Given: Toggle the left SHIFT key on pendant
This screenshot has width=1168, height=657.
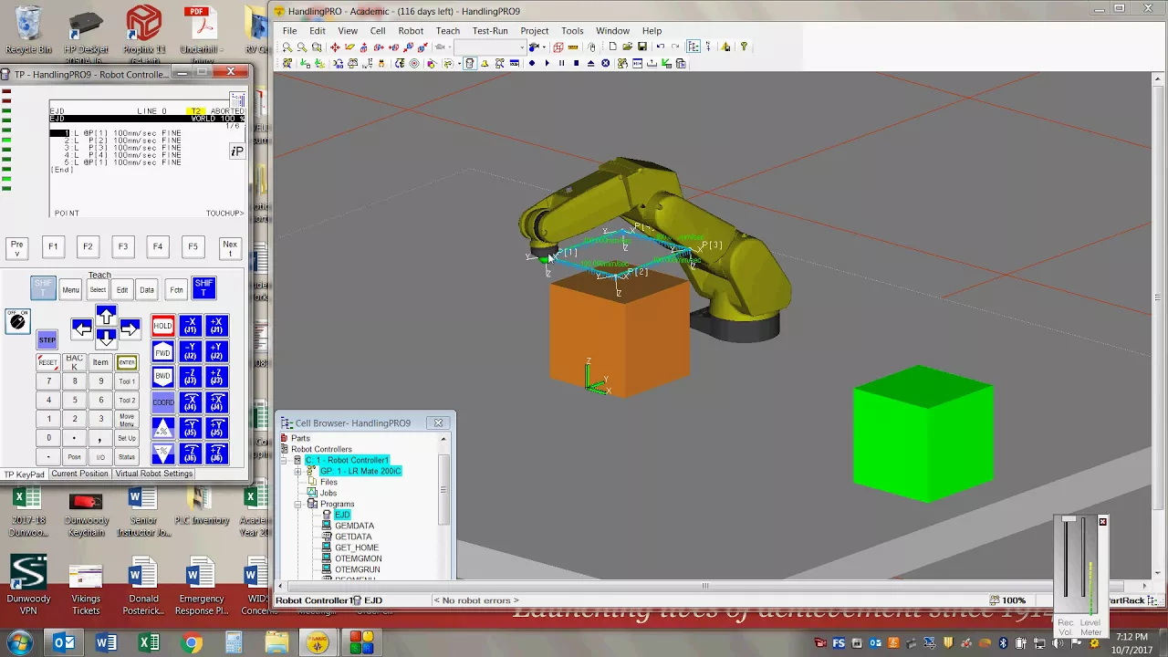Looking at the screenshot, I should pos(43,288).
